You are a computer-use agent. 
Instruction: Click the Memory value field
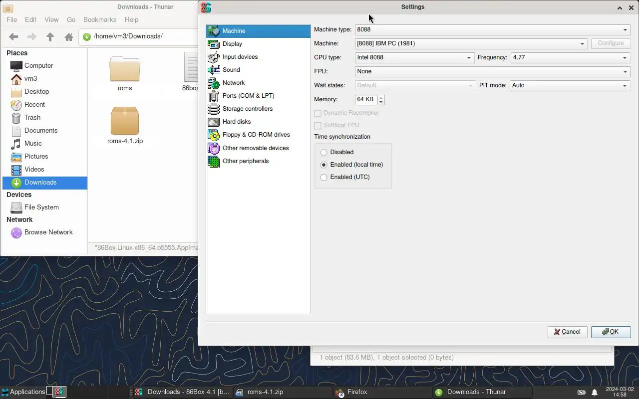[366, 99]
